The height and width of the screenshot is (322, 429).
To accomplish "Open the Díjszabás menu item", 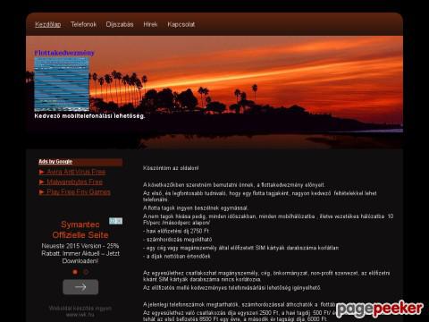I will (x=120, y=24).
